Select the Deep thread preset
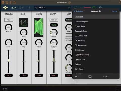This screenshot has width=121, height=91. coord(96,50)
